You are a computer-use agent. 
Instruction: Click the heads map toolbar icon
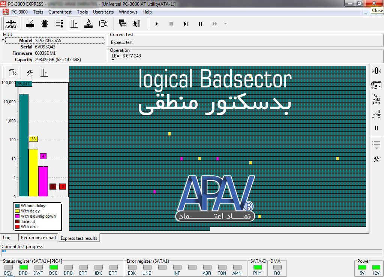click(88, 24)
